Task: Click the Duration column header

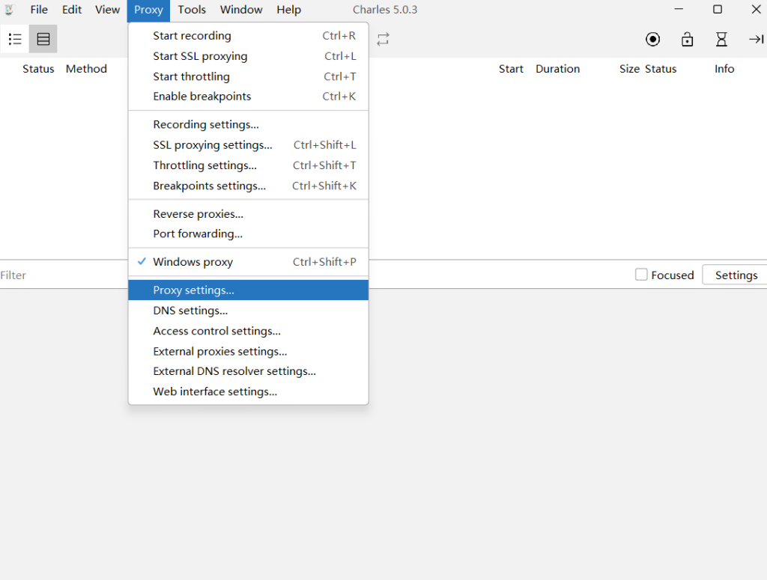Action: 557,69
